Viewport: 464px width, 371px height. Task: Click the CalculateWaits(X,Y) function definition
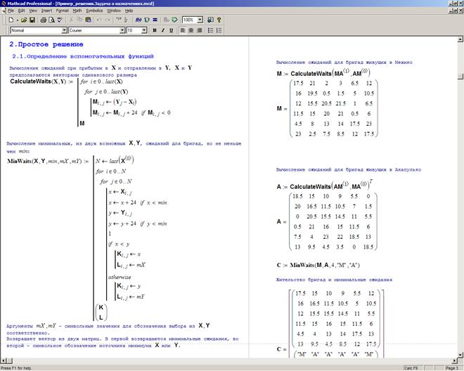(90, 103)
